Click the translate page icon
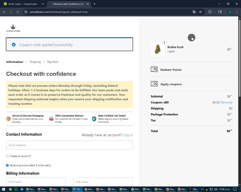241x192 pixels. click(194, 12)
